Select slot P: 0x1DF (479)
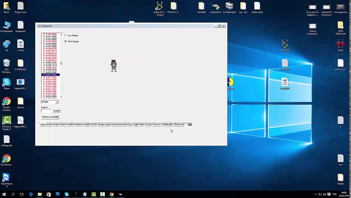The image size is (351, 198). click(50, 70)
